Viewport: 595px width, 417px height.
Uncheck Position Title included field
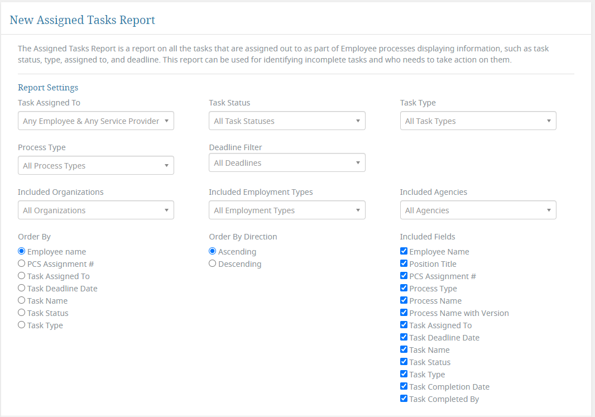tap(404, 263)
